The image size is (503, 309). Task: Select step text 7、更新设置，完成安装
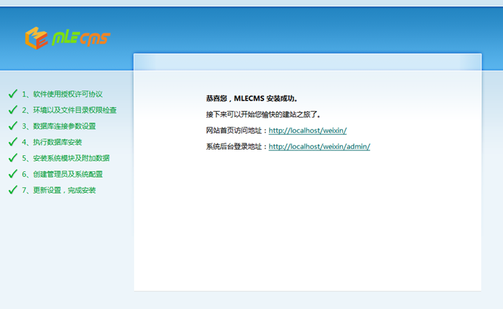click(x=59, y=190)
